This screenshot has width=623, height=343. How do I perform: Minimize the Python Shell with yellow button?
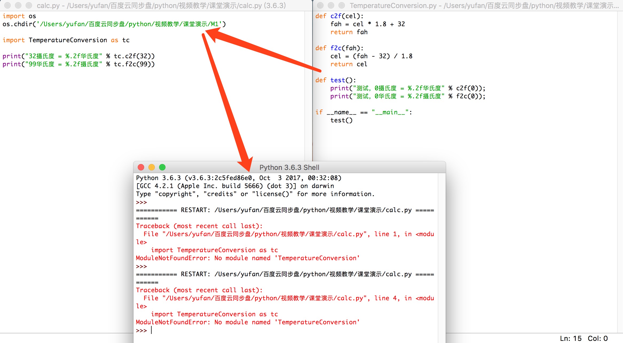tap(152, 167)
